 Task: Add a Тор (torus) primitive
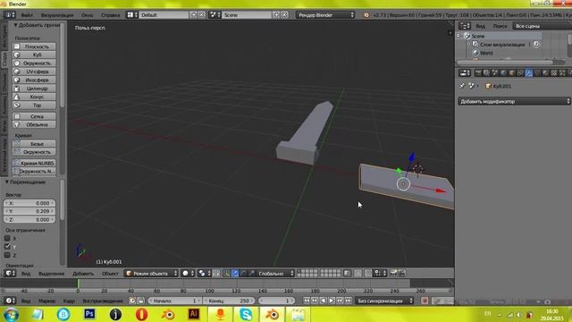tap(34, 106)
